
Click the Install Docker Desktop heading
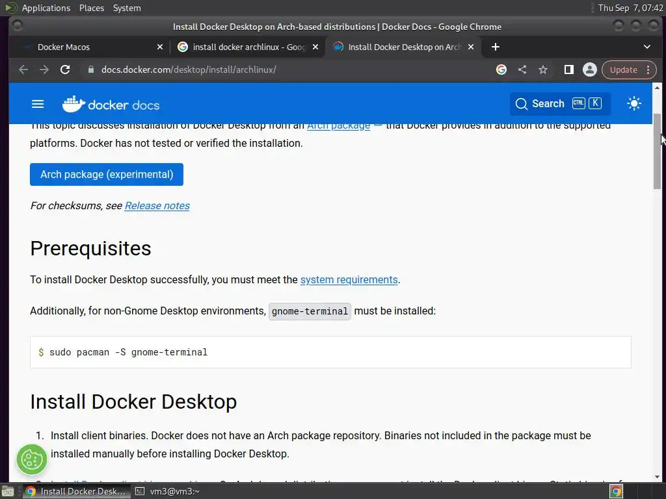(133, 402)
